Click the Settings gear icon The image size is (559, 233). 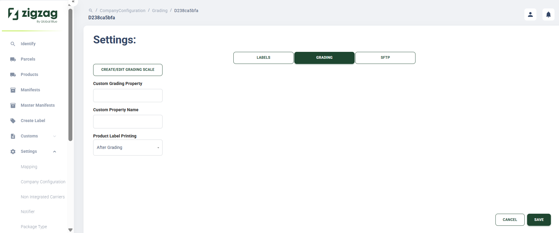tap(13, 151)
